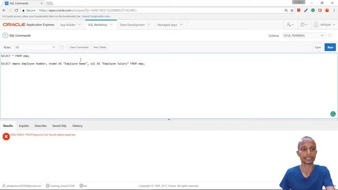The height and width of the screenshot is (190, 338).
Task: Click the red error icon in Results
Action: coord(6,137)
